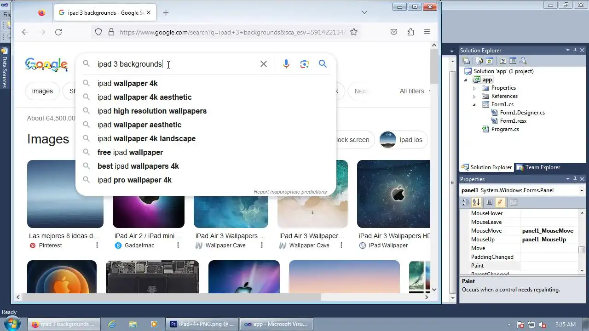Open the Windows Start button
The image size is (589, 331).
point(12,324)
